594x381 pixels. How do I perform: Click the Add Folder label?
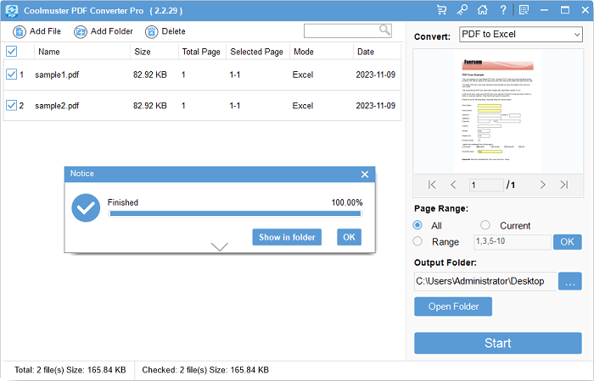pos(111,31)
